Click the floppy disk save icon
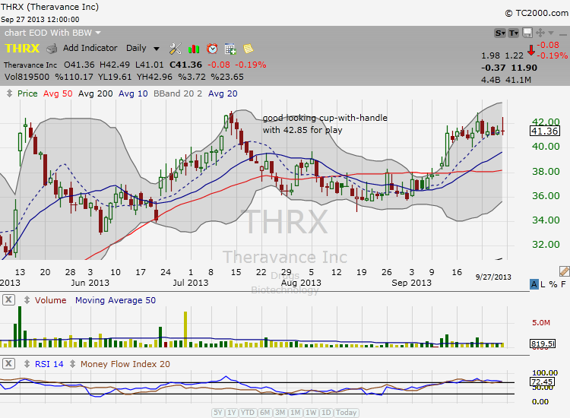570x418 pixels. pyautogui.click(x=527, y=33)
